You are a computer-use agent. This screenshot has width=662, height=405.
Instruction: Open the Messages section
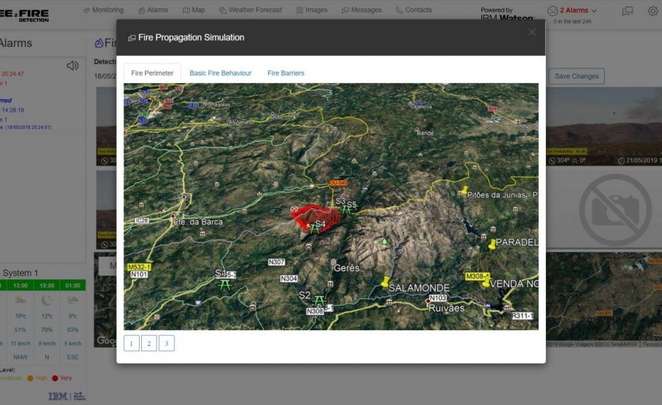[x=362, y=9]
